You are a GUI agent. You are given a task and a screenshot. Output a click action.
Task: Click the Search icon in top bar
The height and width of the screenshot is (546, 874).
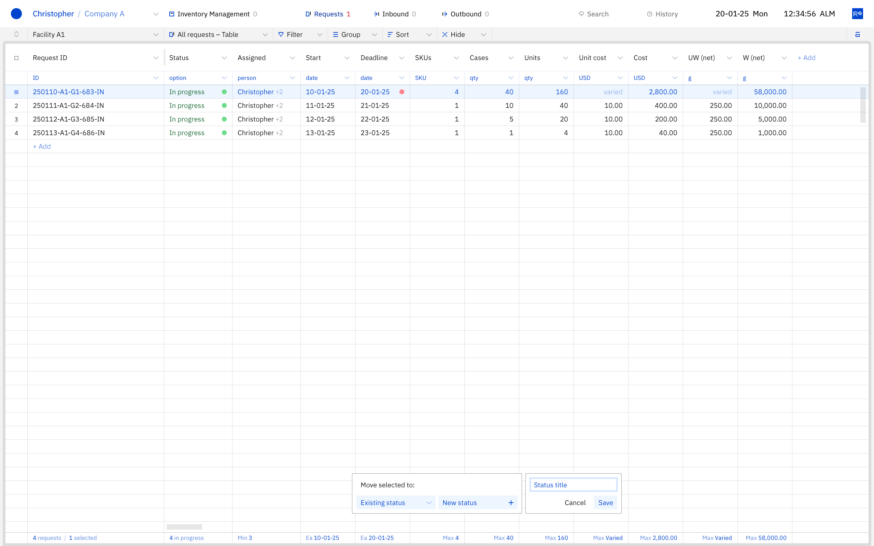(x=581, y=14)
